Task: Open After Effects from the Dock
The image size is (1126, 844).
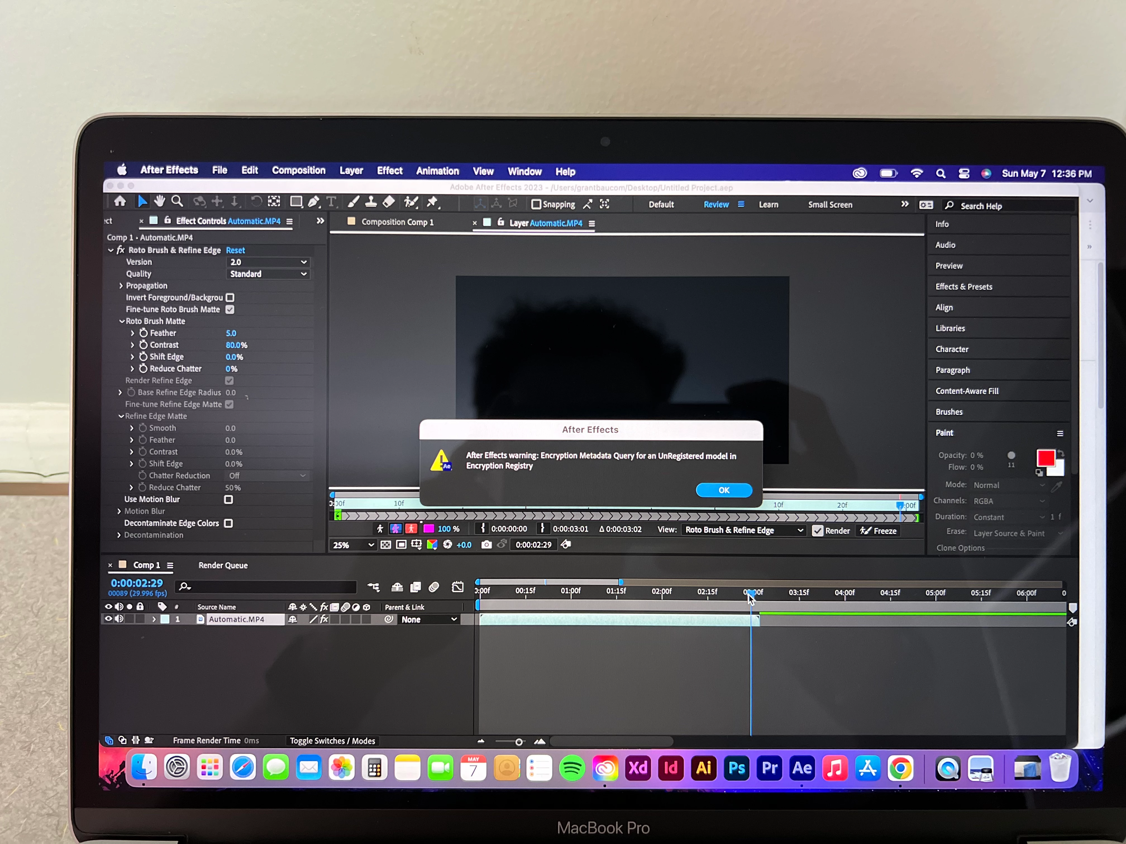Action: click(802, 768)
